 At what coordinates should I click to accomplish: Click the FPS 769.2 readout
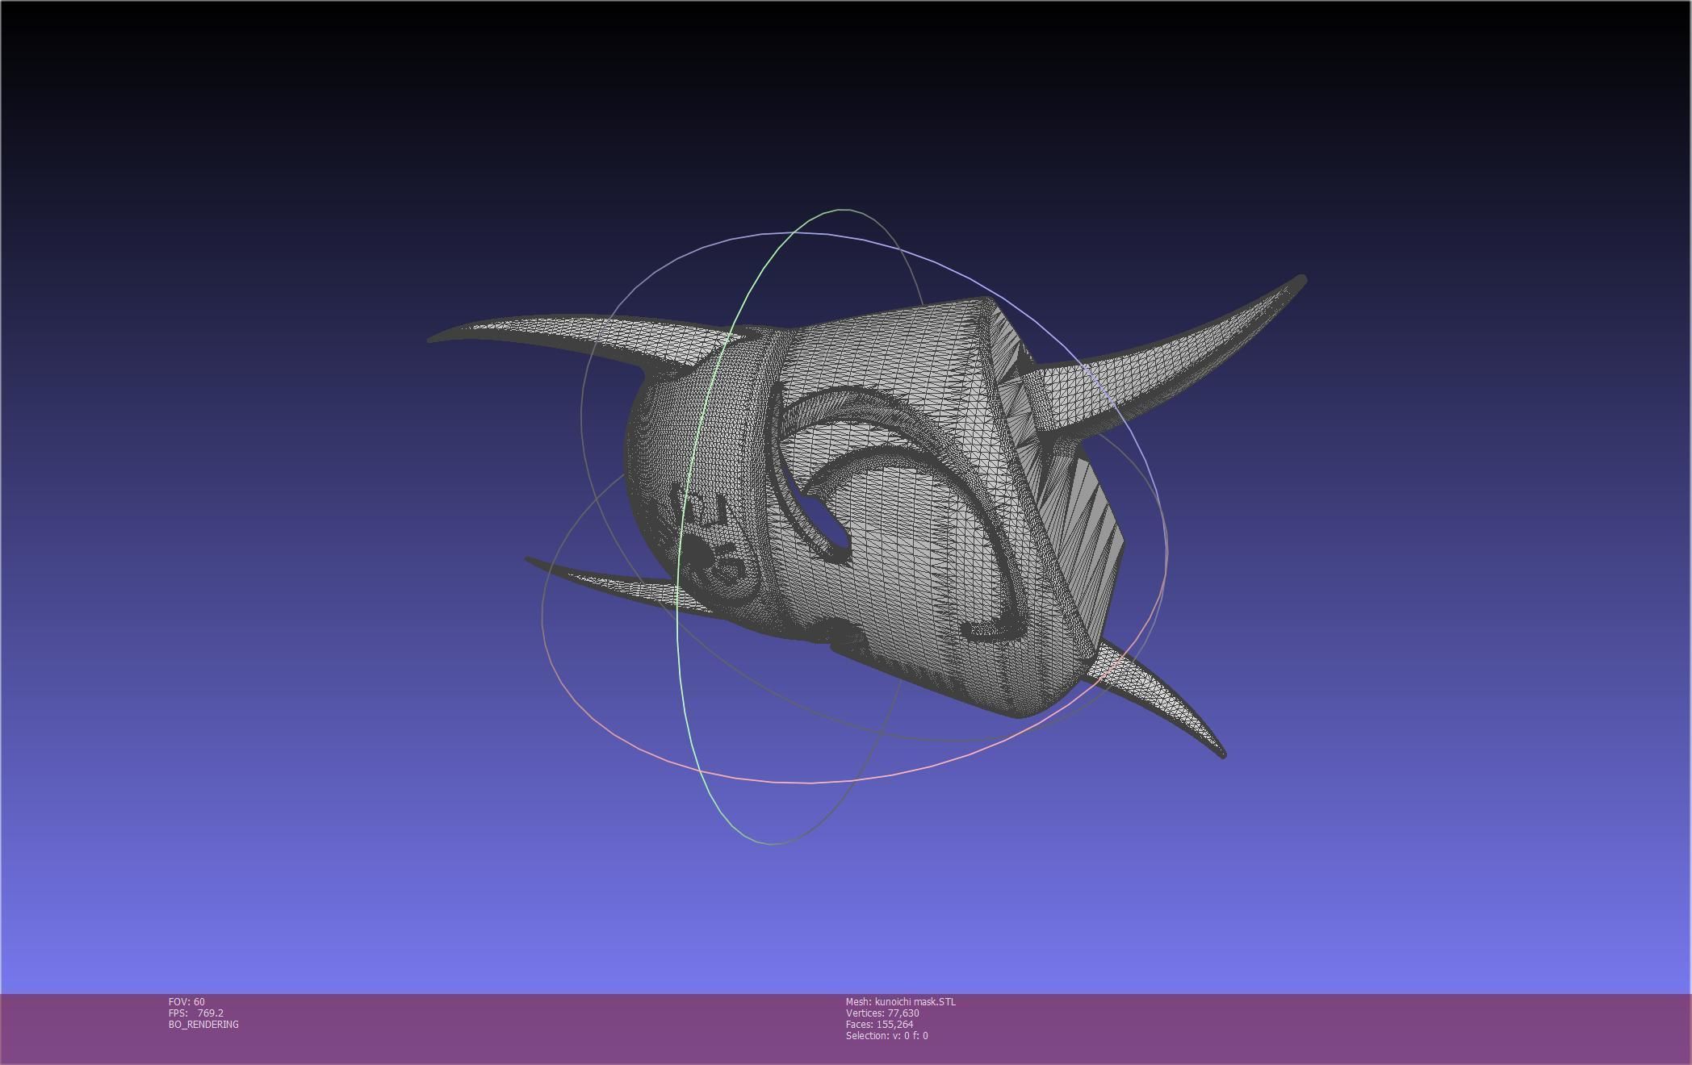pyautogui.click(x=196, y=1013)
